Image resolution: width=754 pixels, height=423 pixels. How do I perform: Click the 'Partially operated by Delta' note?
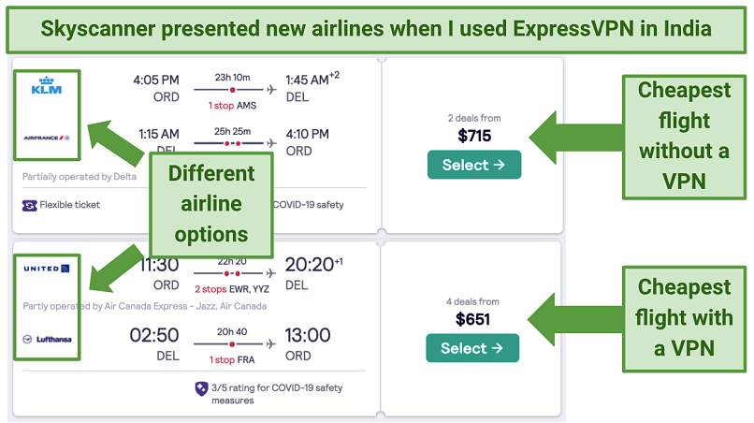point(79,176)
